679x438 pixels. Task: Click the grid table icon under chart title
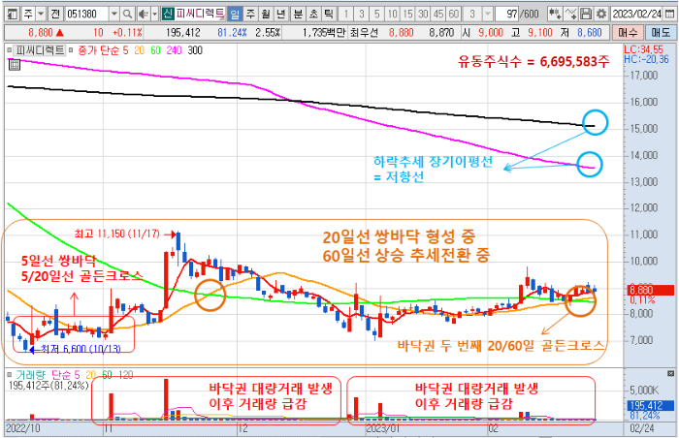(x=14, y=65)
